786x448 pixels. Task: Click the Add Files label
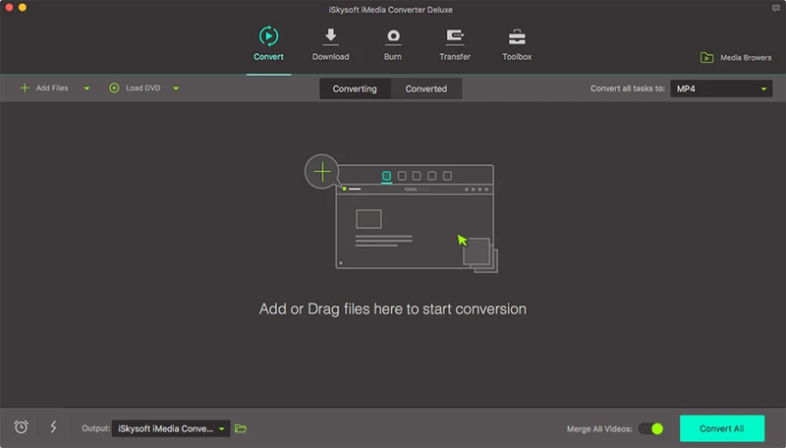click(52, 88)
